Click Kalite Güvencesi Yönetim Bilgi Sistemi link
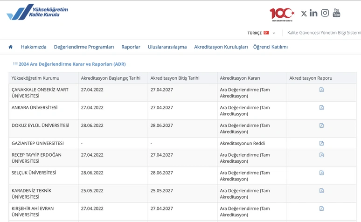The width and height of the screenshot is (361, 222). click(324, 33)
